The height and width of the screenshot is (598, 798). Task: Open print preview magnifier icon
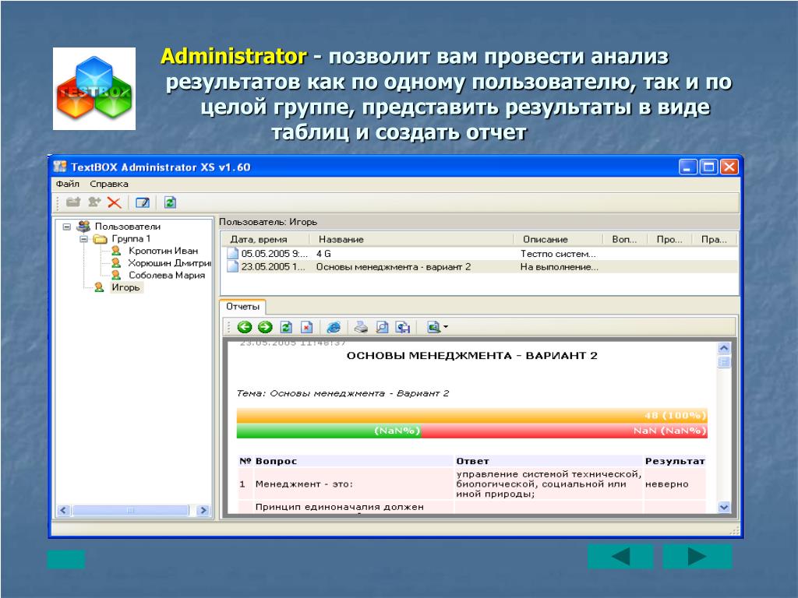pos(382,328)
